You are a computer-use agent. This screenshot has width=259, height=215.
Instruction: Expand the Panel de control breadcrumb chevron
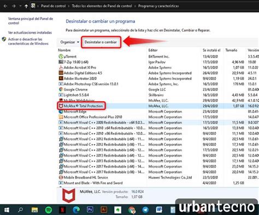tap(69, 6)
